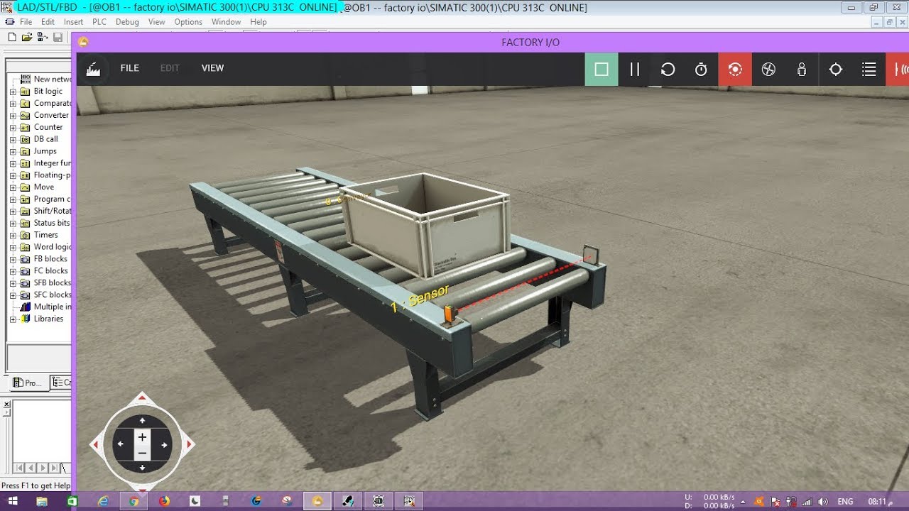Open the Options menu

tap(188, 22)
